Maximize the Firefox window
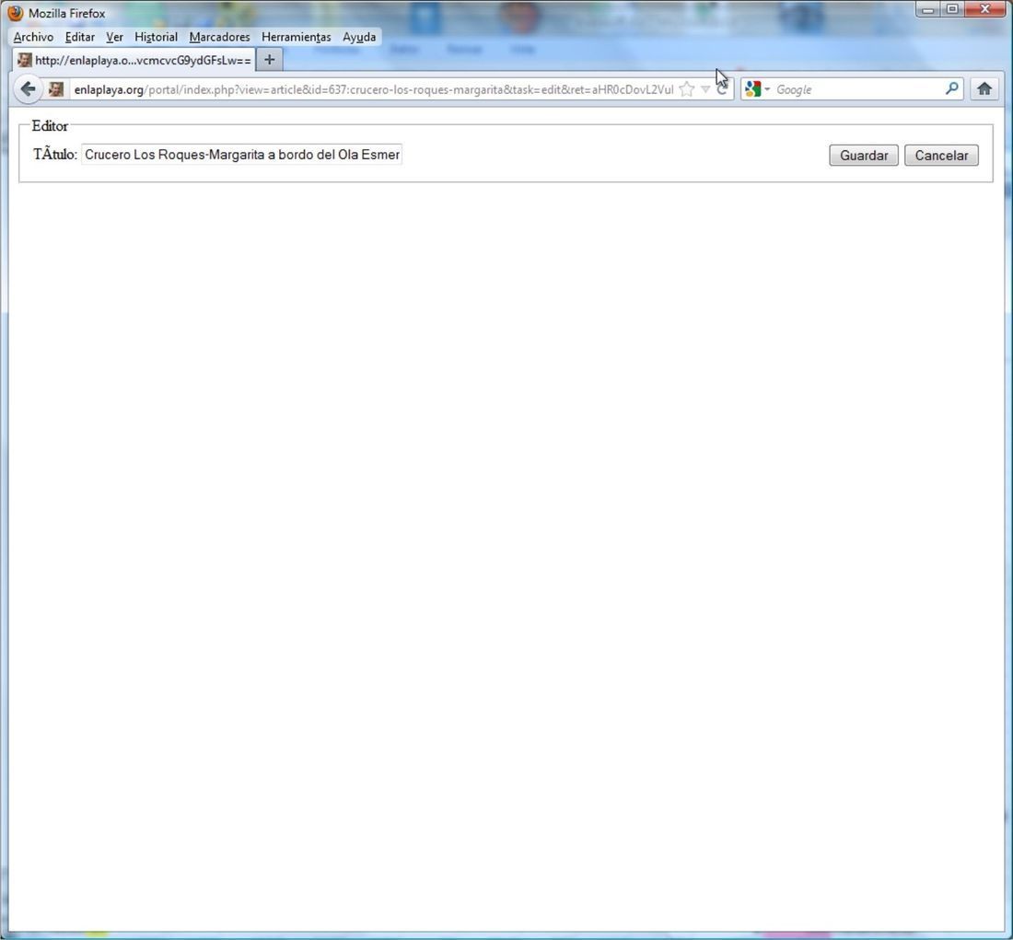Screen dimensions: 1013x940 click(952, 9)
